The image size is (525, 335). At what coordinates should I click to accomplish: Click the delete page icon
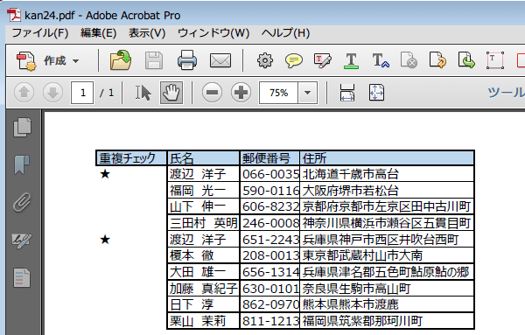point(409,60)
